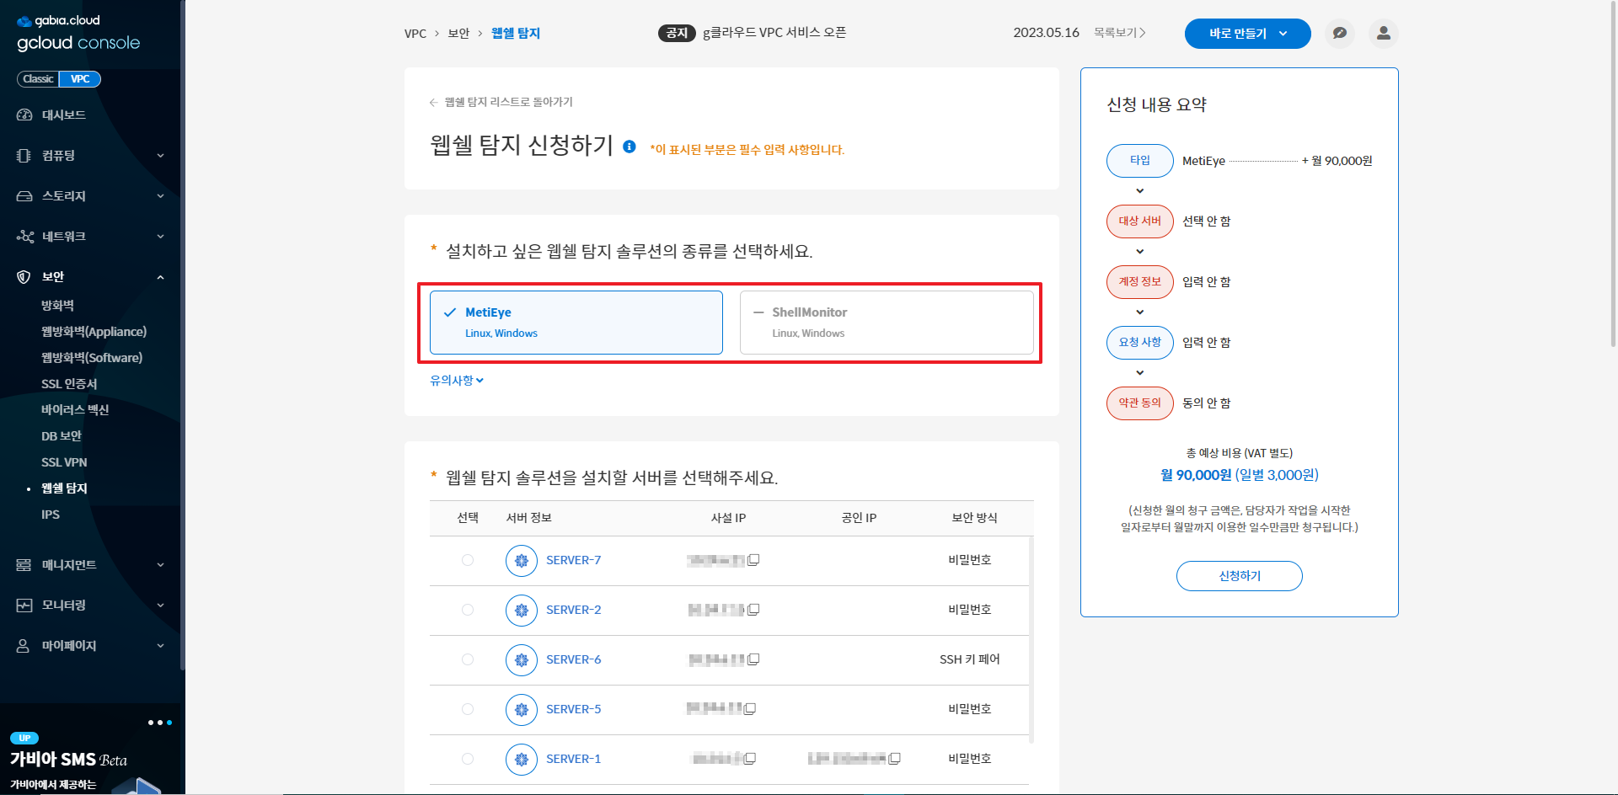Click the SERVER-1 server icon
This screenshot has width=1618, height=795.
[522, 759]
